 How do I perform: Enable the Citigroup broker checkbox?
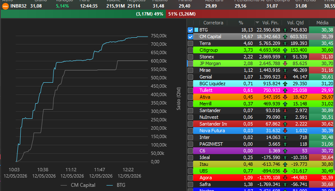pos(190,50)
